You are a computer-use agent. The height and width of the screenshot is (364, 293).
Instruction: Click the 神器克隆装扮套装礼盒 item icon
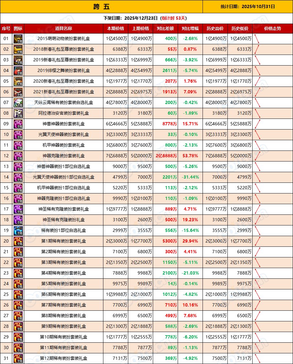click(x=18, y=156)
